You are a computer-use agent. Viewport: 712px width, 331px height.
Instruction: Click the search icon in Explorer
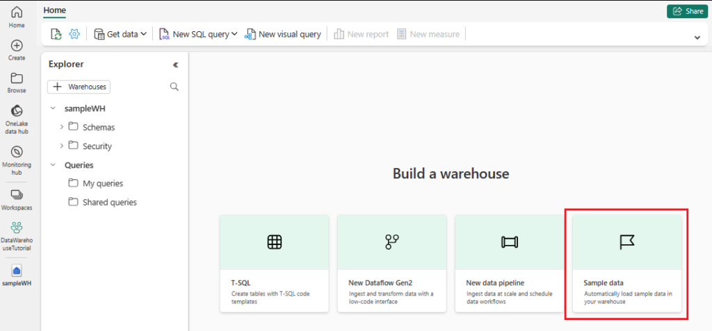175,87
